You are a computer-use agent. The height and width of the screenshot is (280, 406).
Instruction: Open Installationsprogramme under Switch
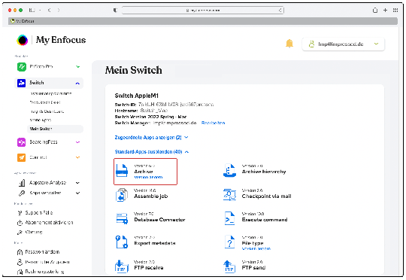click(x=51, y=93)
